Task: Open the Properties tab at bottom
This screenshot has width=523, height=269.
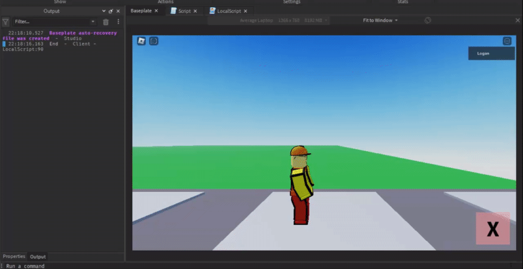Action: click(14, 256)
